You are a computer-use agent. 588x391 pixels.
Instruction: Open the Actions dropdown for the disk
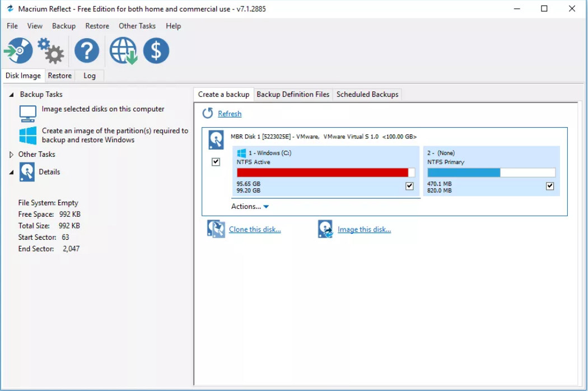tap(250, 206)
